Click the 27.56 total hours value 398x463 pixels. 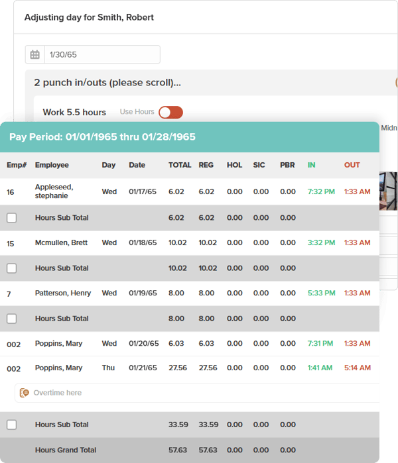(178, 368)
